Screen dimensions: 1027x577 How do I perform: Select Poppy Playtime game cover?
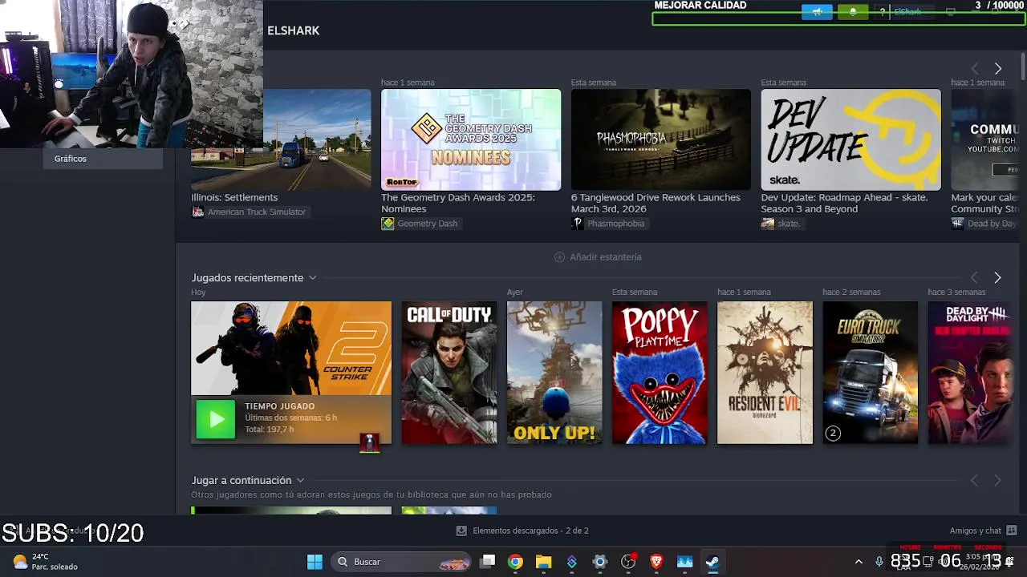660,373
